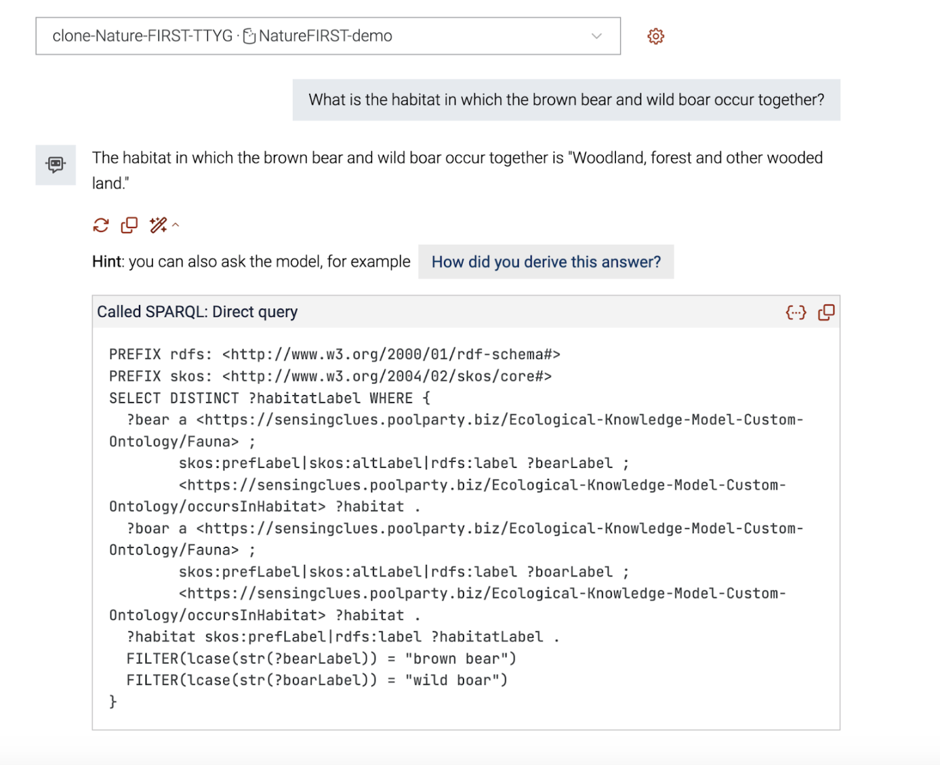Click the magic wand explain icon
Screen dimensions: 940x765
[158, 225]
